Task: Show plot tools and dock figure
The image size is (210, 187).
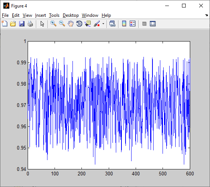Action: point(153,24)
